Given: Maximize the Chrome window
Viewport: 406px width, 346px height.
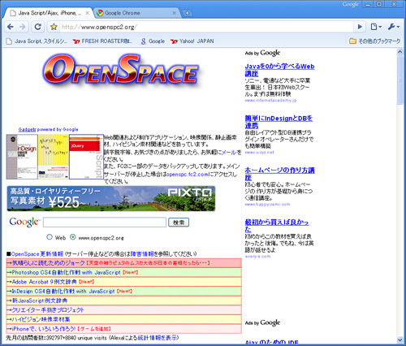Looking at the screenshot, I should 379,4.
